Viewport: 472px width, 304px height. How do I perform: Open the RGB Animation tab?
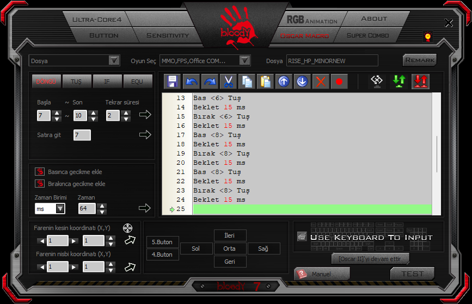pos(312,20)
